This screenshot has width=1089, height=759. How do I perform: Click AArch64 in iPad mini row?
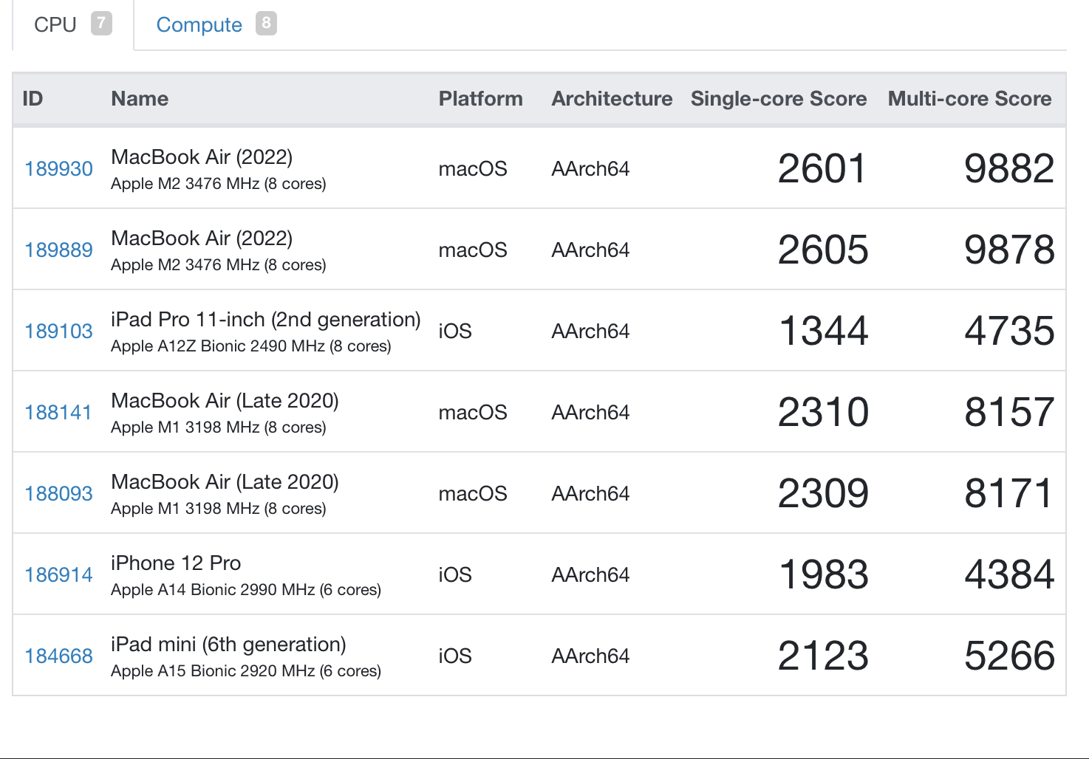[590, 656]
